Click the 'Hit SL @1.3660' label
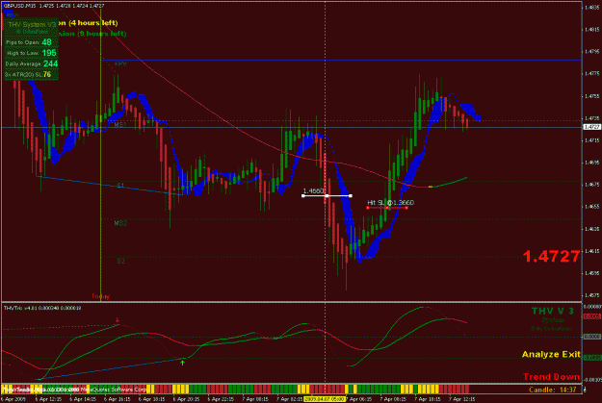The width and height of the screenshot is (602, 403). pyautogui.click(x=390, y=202)
